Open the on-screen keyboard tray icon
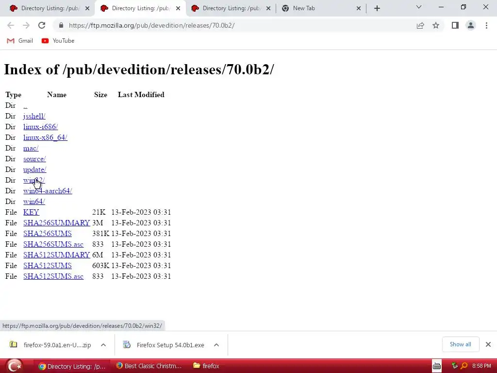This screenshot has width=497, height=373. 437,366
